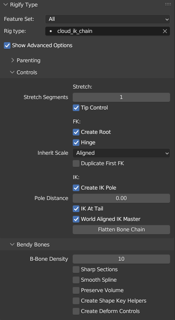Collapse the Rigify Type panel arrow
Viewport: 175px width, 320px height.
(x=6, y=5)
